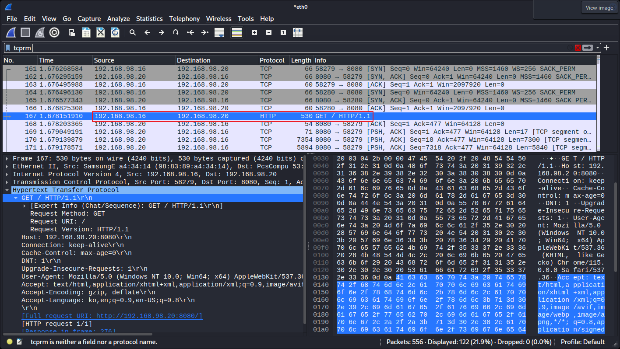Open the find packet search icon

[x=133, y=32]
